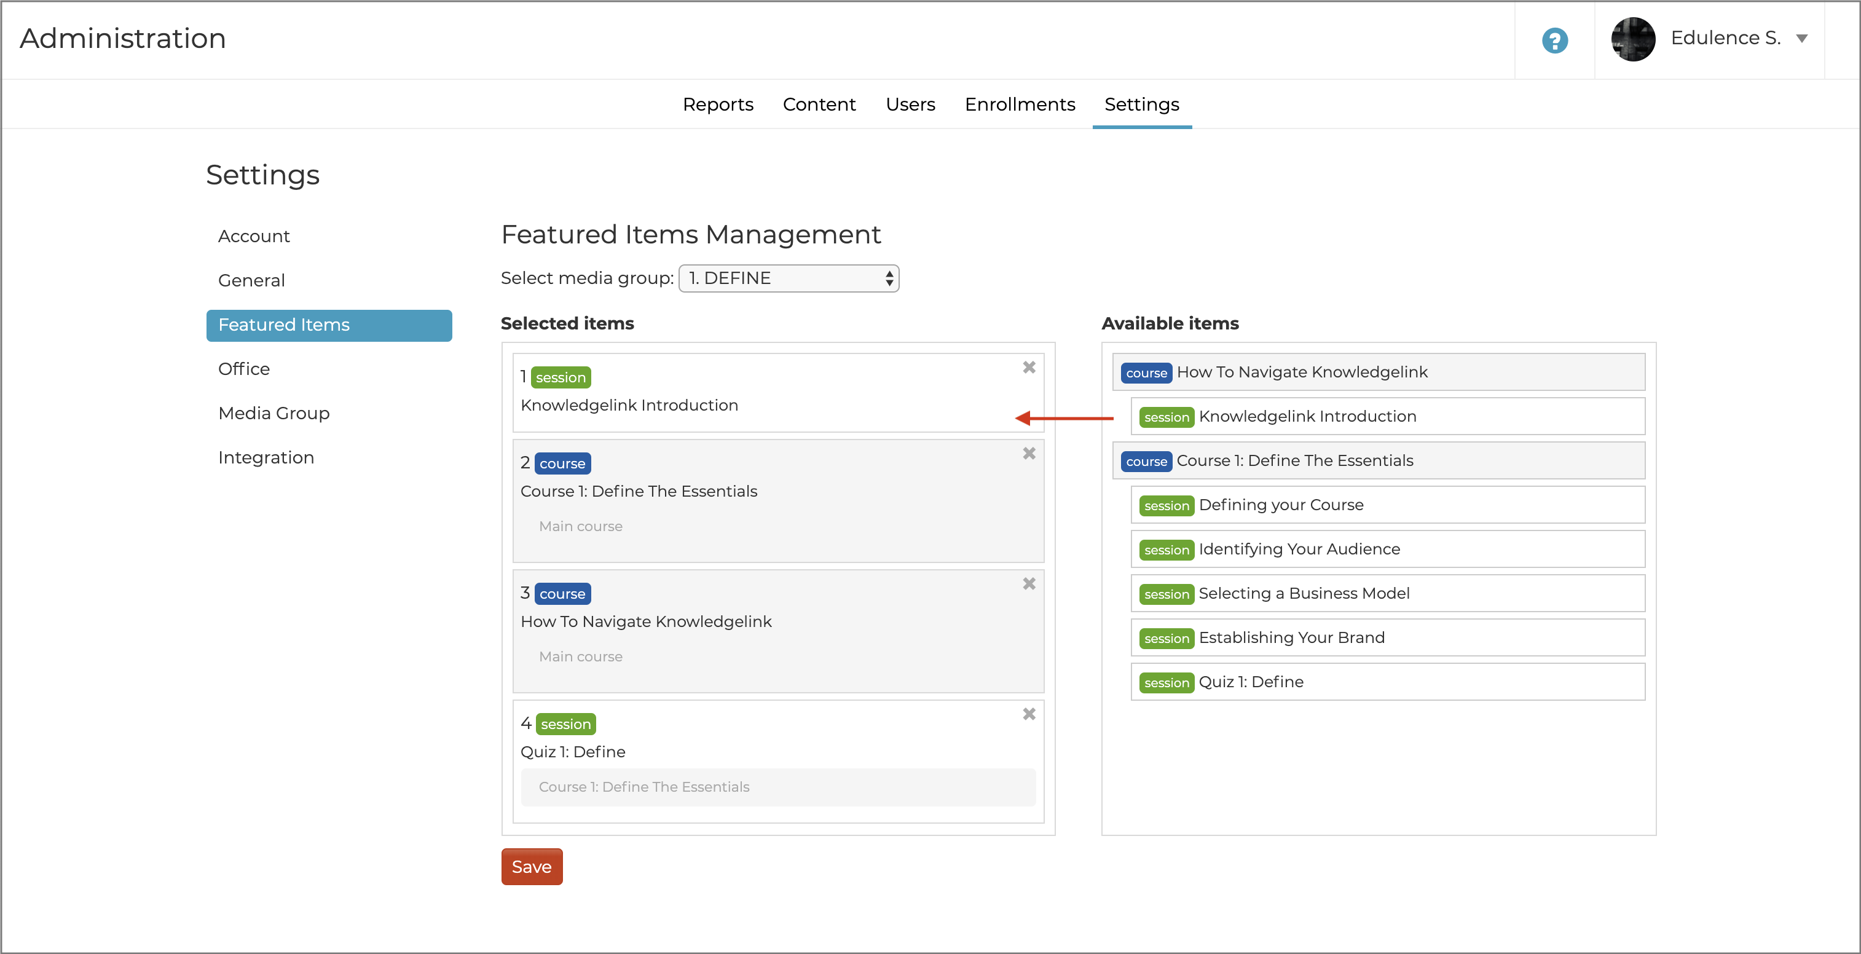The width and height of the screenshot is (1861, 954).
Task: Open Media Group settings in sidebar
Action: click(274, 414)
